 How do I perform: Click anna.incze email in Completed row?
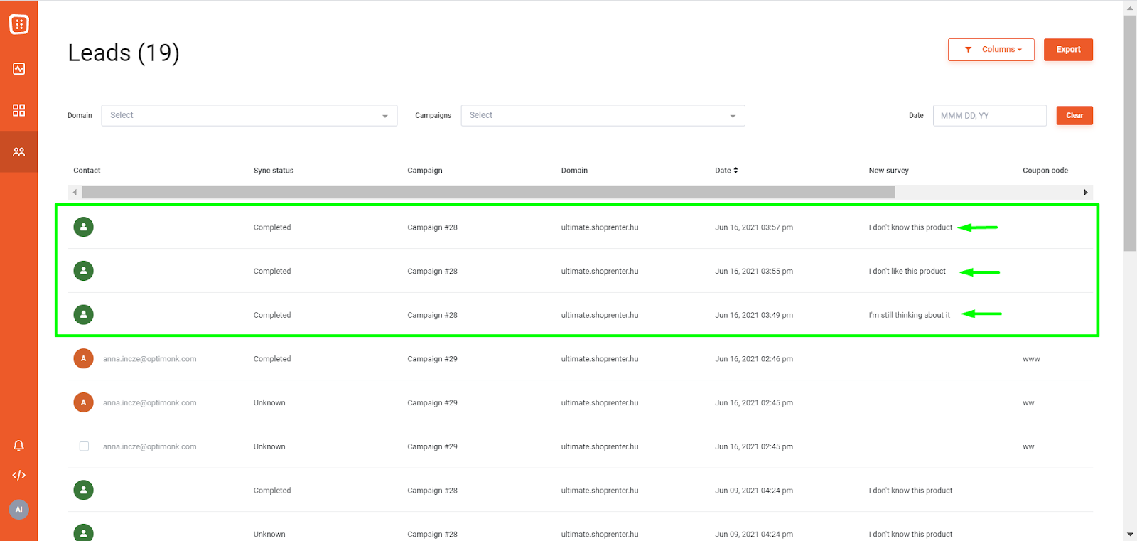[x=150, y=359]
